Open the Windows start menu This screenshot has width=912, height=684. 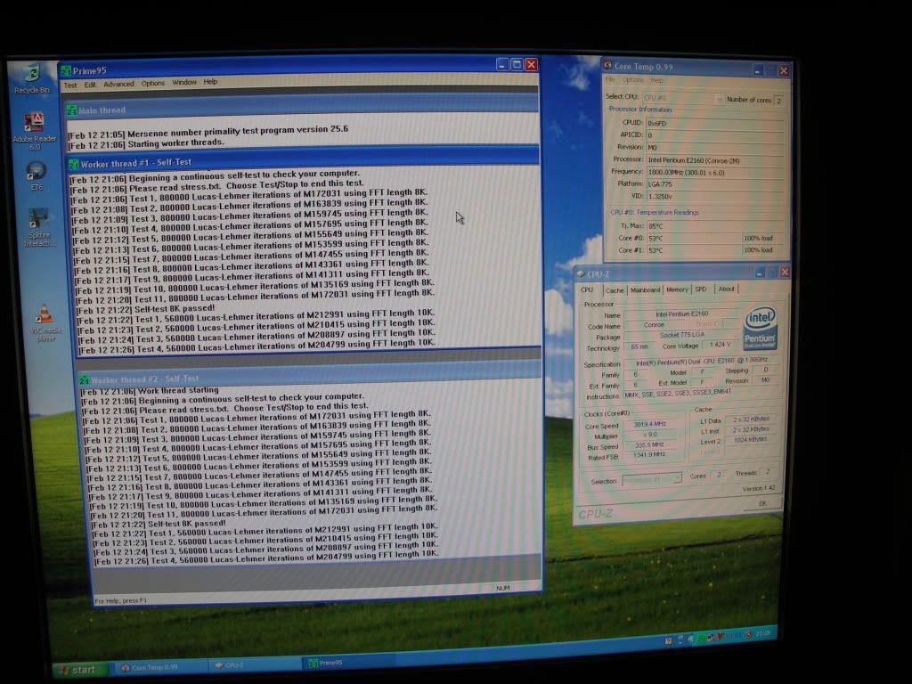80,670
